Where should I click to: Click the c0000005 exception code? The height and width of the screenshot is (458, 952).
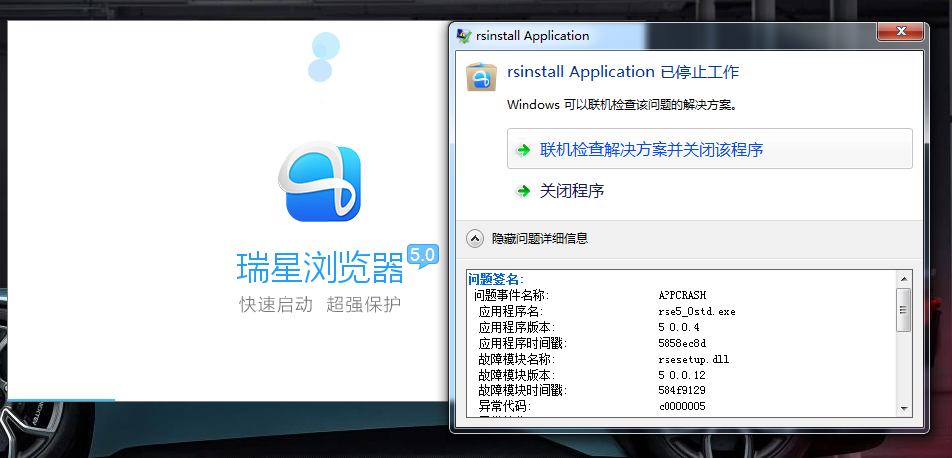(x=681, y=406)
